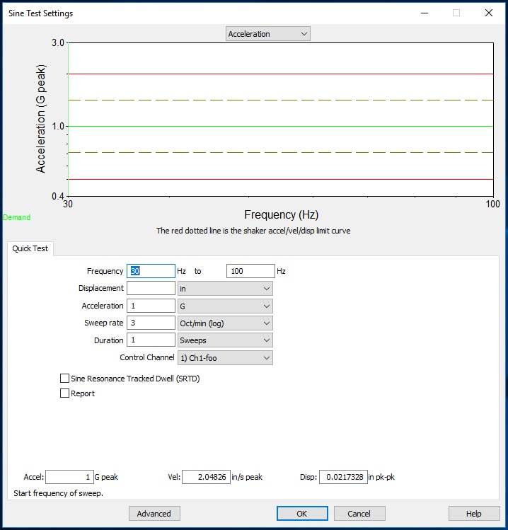Viewport: 508px width, 530px height.
Task: Click the Cancel button
Action: tap(359, 514)
